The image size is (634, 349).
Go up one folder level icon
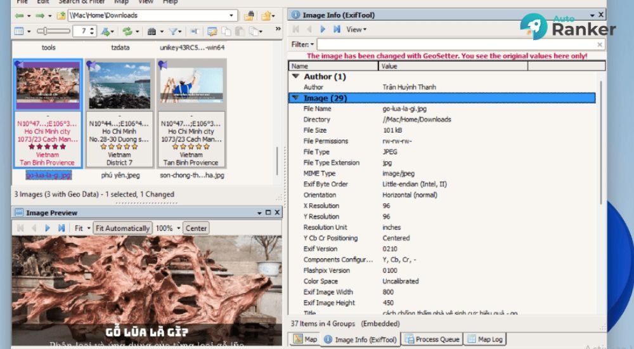61,16
